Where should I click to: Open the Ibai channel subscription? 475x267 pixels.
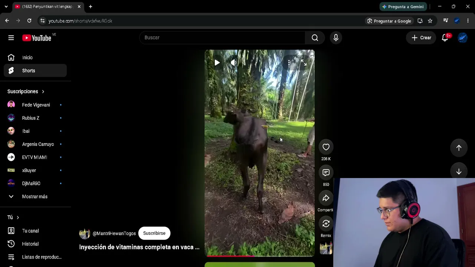point(35,131)
